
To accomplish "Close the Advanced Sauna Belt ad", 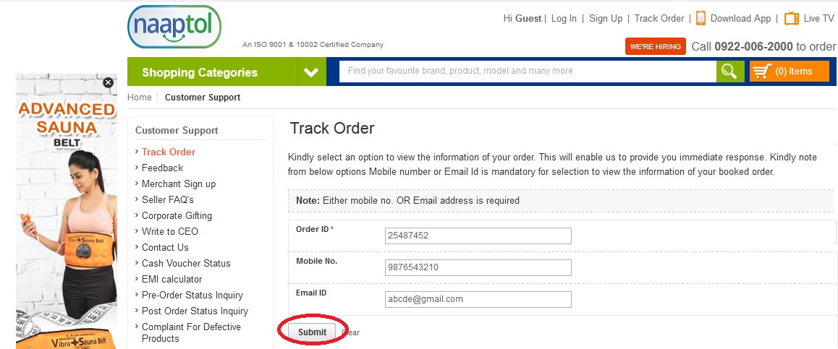I will [109, 82].
